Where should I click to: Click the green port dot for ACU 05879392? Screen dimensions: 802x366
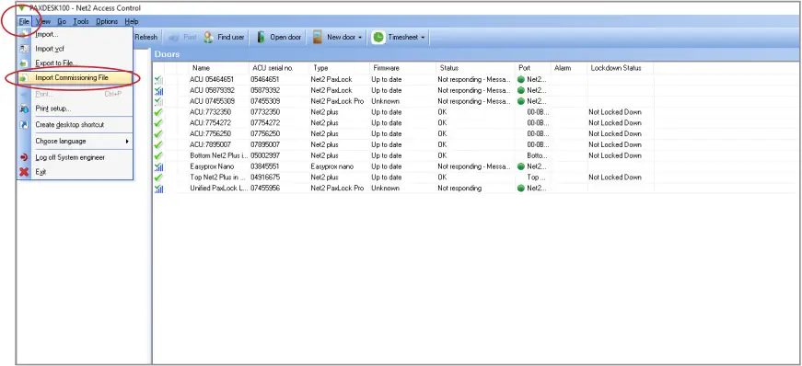pos(521,90)
